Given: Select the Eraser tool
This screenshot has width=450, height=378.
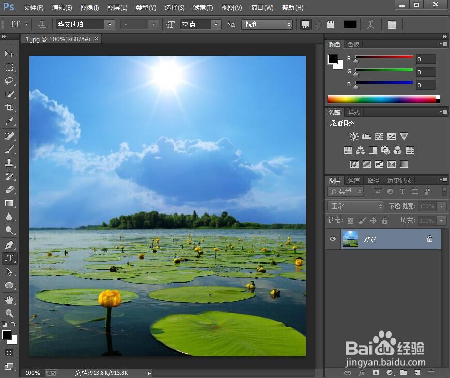Looking at the screenshot, I should pos(9,190).
